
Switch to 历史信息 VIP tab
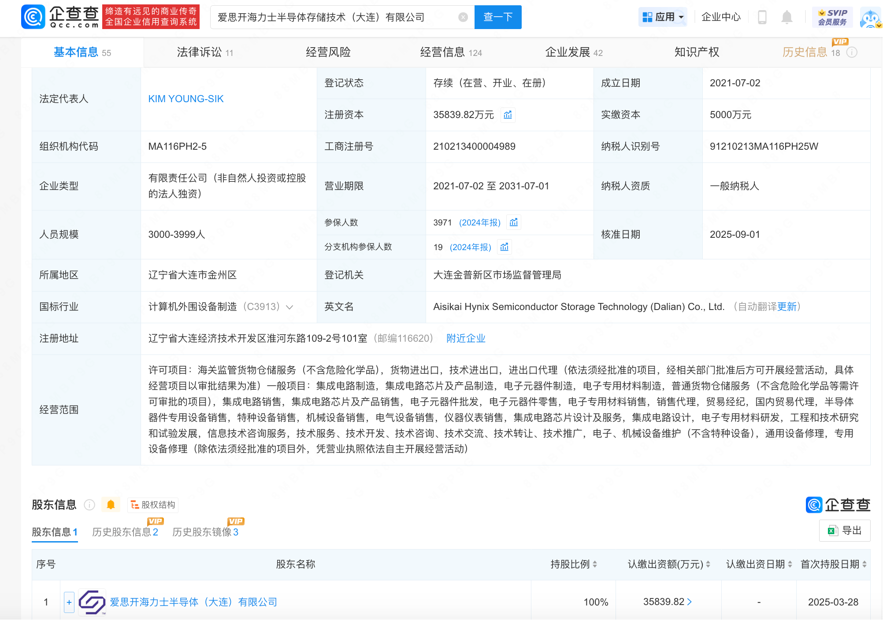pos(811,52)
